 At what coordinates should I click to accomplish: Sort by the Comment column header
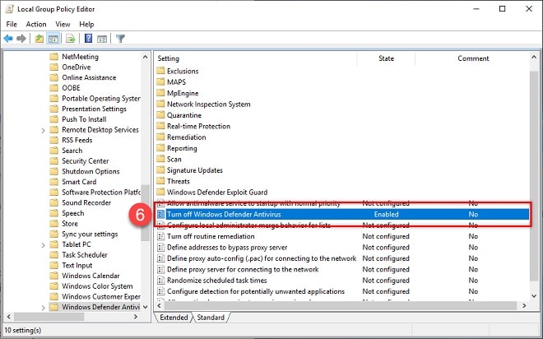click(x=473, y=58)
